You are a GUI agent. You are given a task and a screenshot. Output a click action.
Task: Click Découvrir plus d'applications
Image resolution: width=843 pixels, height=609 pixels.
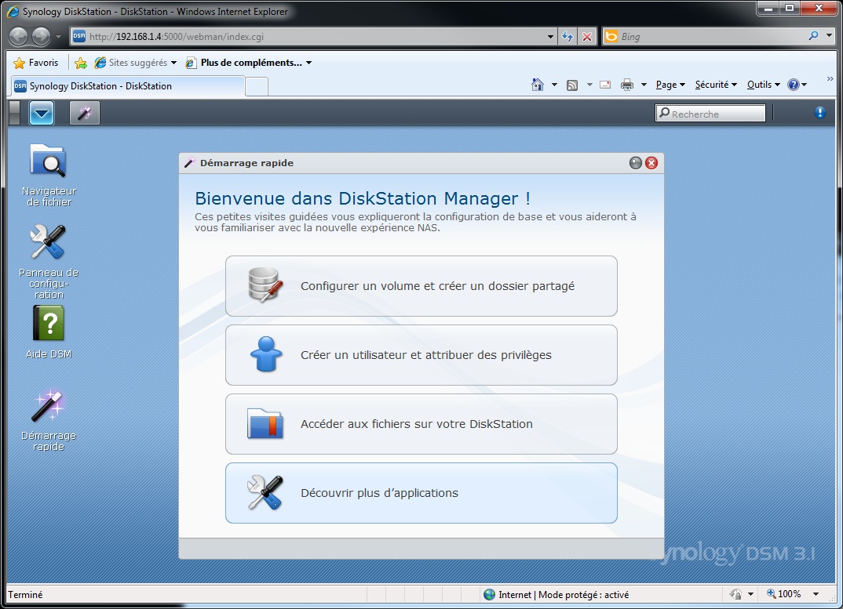pos(421,493)
